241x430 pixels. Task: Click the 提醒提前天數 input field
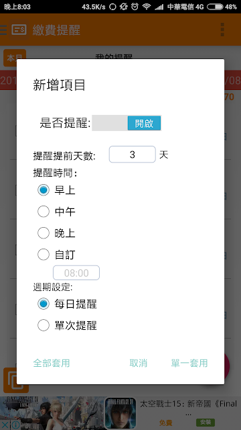tap(133, 155)
